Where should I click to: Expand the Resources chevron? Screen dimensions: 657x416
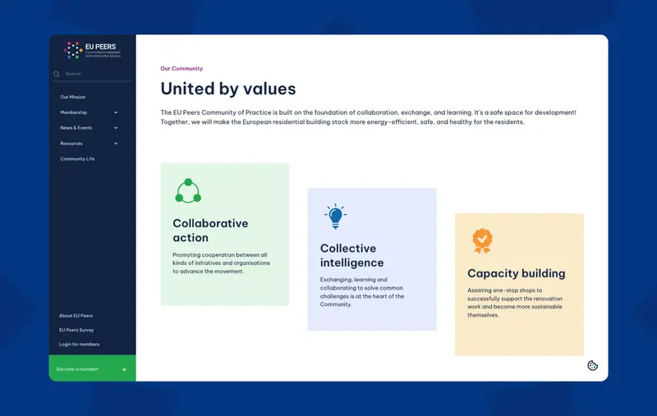pos(116,144)
